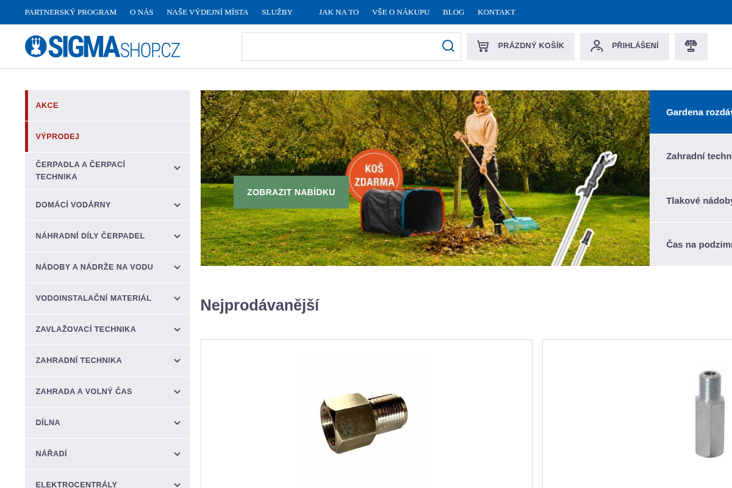Expand Náhradní díly čerpadel chevron

[x=177, y=237]
